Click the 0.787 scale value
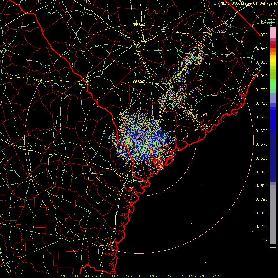278x278 pixels. tap(262, 90)
